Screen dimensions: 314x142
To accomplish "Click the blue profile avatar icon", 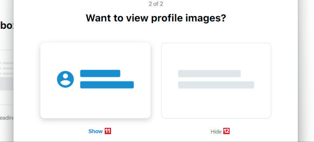I will tap(65, 79).
